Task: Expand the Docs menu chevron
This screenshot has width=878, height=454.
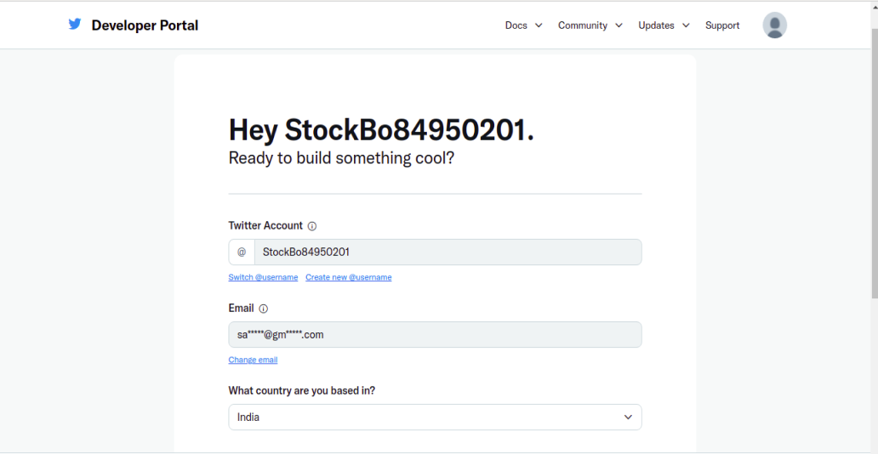Action: [539, 26]
